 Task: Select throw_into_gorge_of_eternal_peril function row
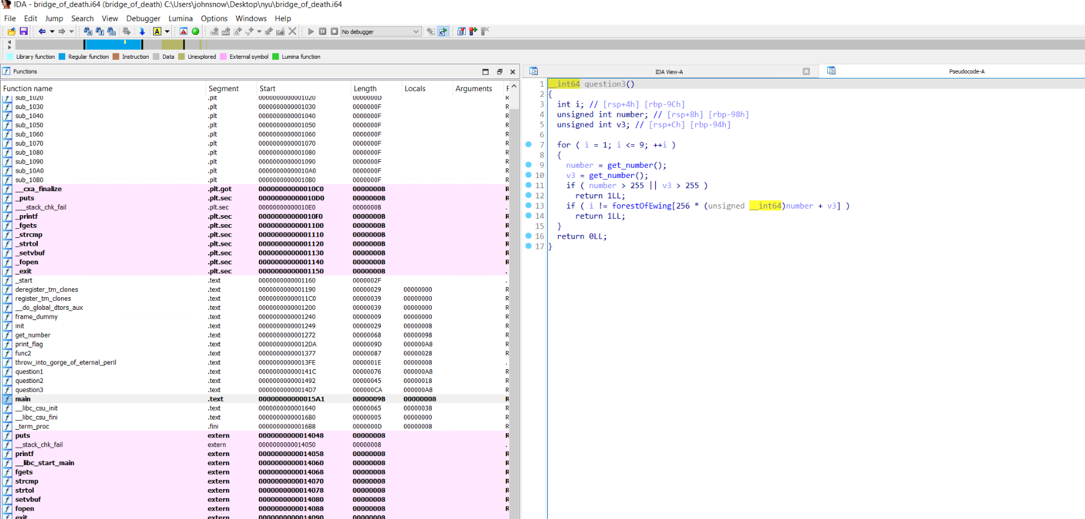(255, 363)
